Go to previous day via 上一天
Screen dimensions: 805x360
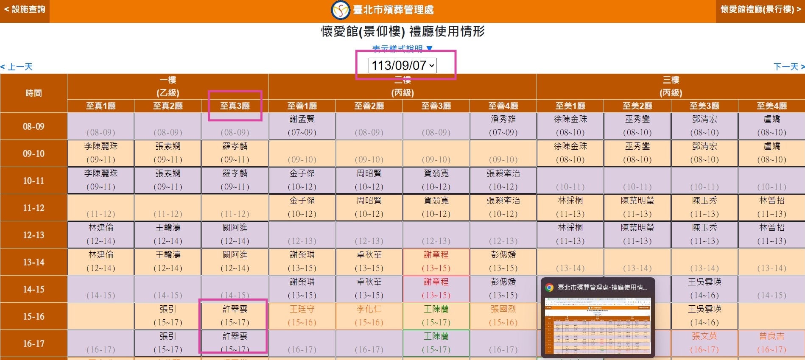17,67
